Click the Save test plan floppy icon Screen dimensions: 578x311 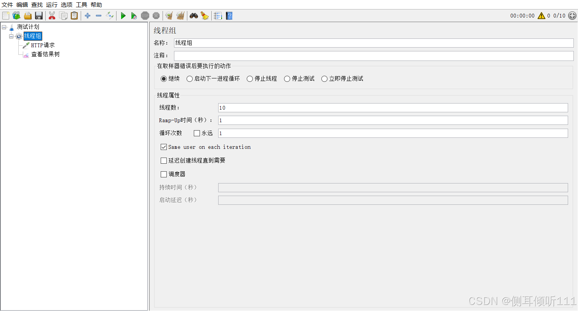click(x=39, y=16)
